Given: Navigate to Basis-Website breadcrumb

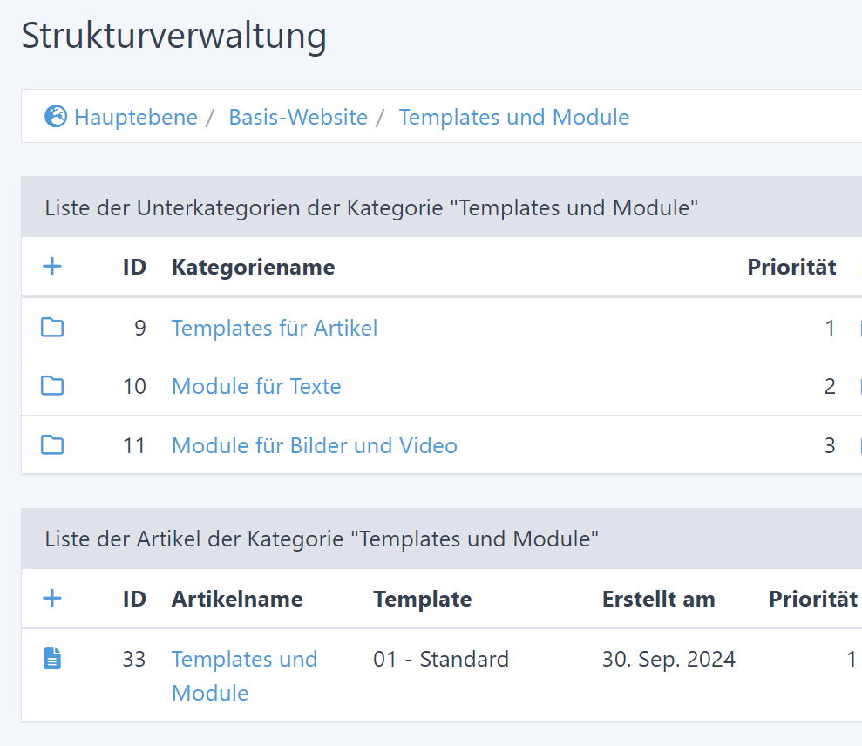Looking at the screenshot, I should tap(298, 117).
